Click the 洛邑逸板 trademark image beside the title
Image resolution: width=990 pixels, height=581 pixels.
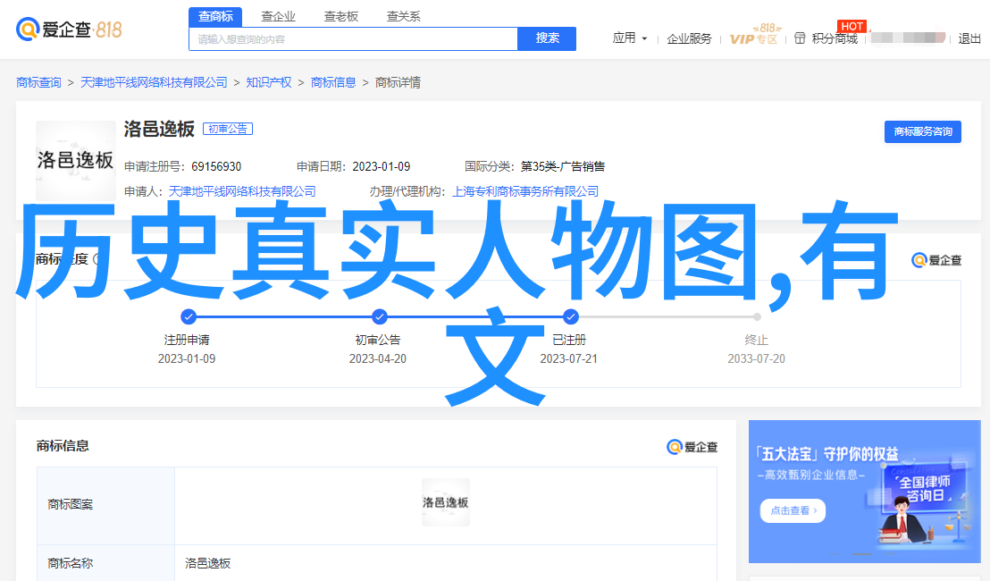coord(76,160)
